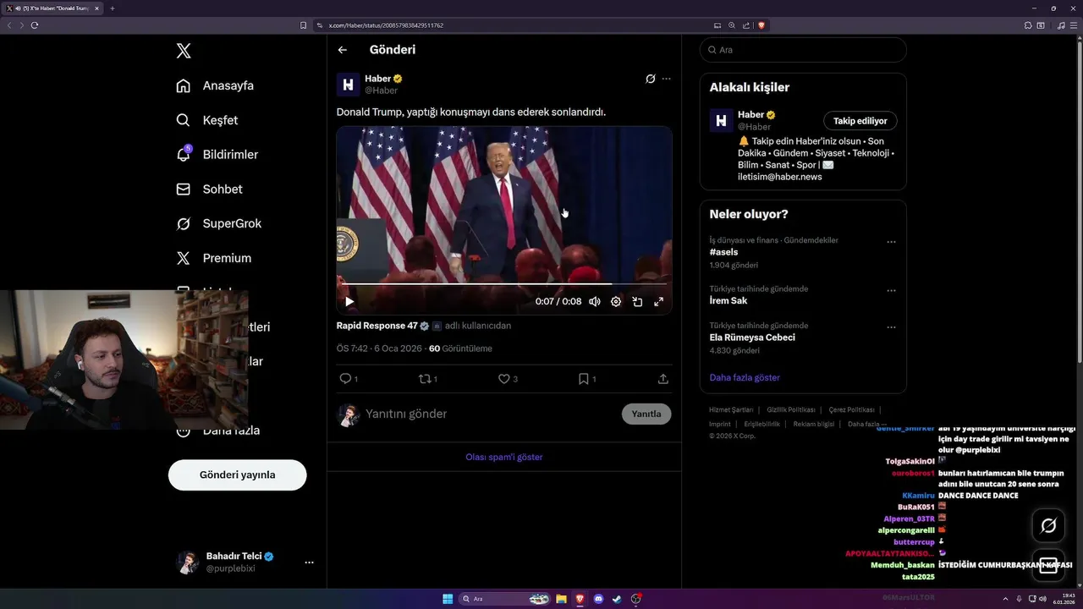The image size is (1083, 609).
Task: Click the Takip ediliyor button
Action: [860, 121]
